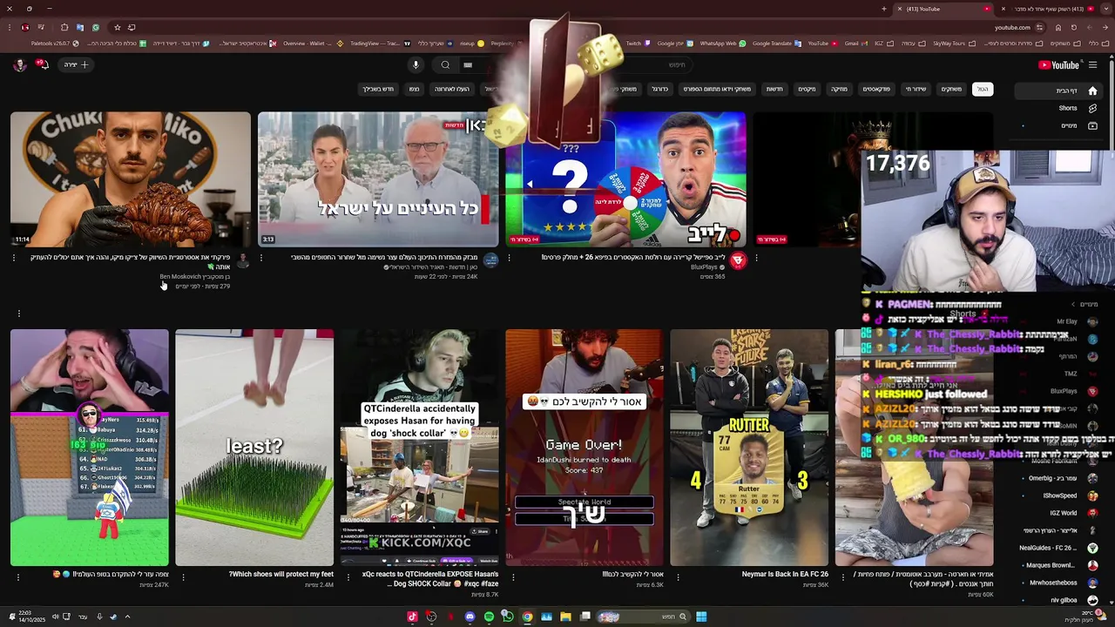Show hidden system tray icons chevron

pos(127,617)
